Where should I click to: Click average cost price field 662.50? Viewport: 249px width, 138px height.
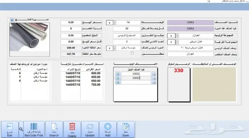point(71,54)
